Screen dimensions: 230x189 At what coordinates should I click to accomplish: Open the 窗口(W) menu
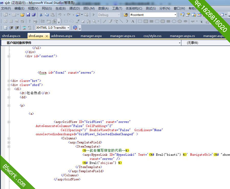[179, 8]
